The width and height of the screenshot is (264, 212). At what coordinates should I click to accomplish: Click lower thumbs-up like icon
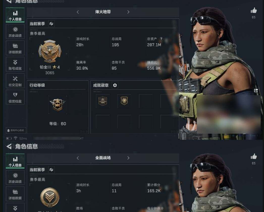click(254, 157)
